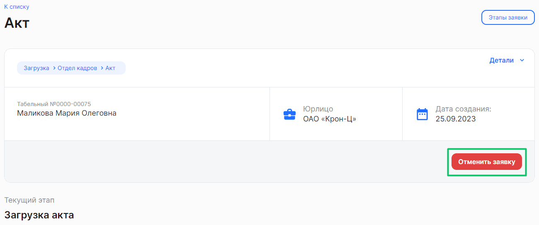Click the Юрлицо field label
The height and width of the screenshot is (225, 539).
tap(318, 109)
